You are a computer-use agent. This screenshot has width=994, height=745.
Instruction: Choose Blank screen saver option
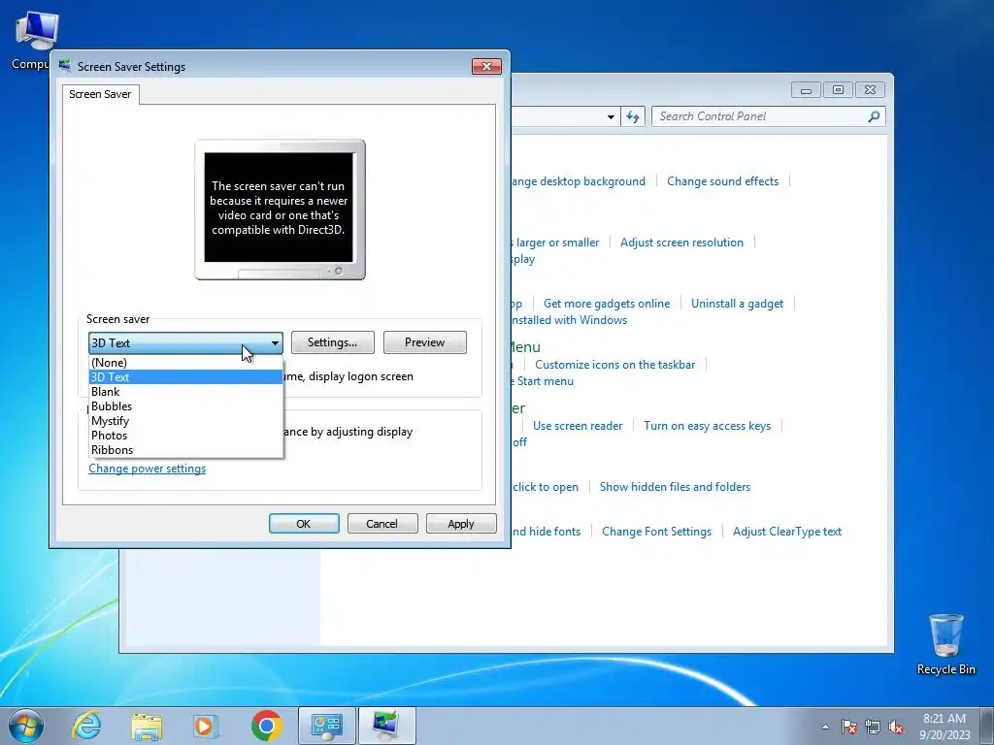[x=185, y=392]
